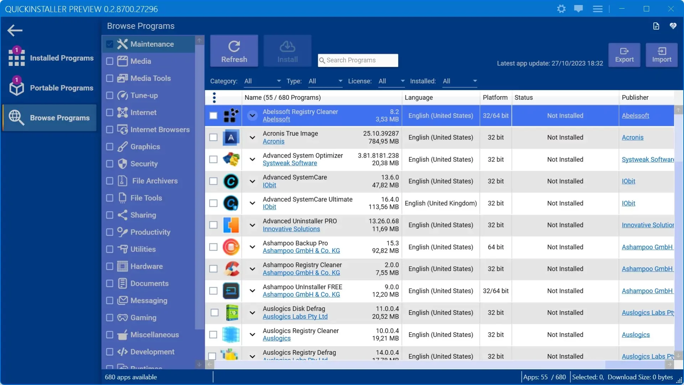Click the category list vertical scrollbar
Image resolution: width=684 pixels, height=385 pixels.
199,187
